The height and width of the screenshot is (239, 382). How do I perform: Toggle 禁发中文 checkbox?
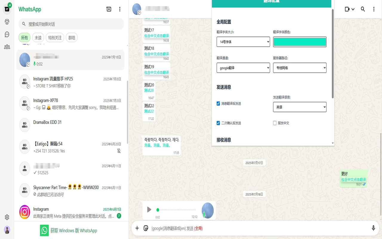(x=275, y=123)
